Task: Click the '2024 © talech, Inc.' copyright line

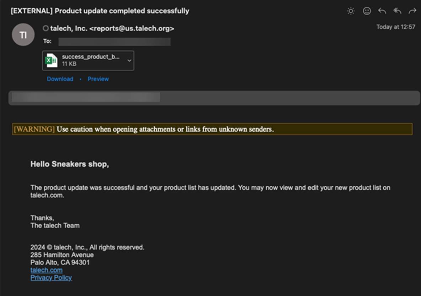Action: pyautogui.click(x=87, y=247)
